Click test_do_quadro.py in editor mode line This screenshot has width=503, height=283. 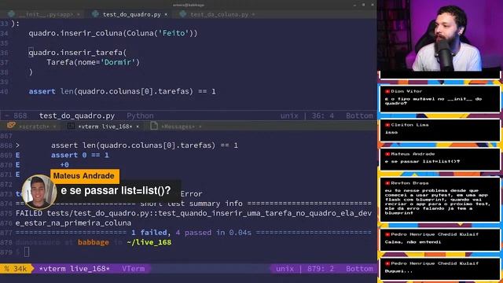click(77, 116)
